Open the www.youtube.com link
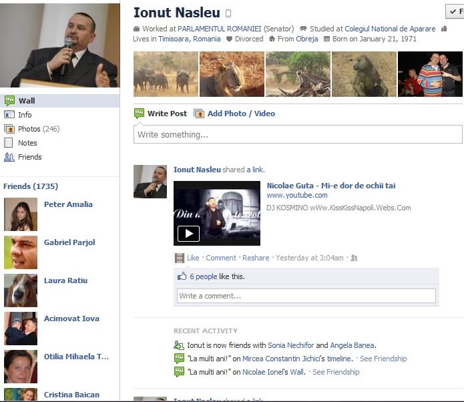 tap(297, 196)
